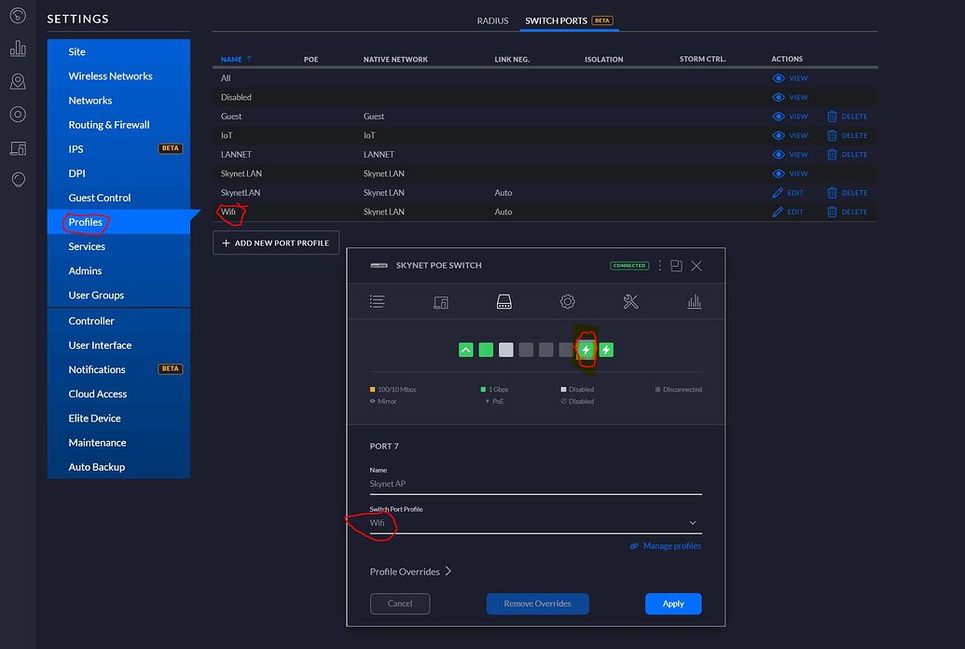Open the three-dot menu beside Connected badge
Viewport: 965px width, 649px height.
pos(661,265)
